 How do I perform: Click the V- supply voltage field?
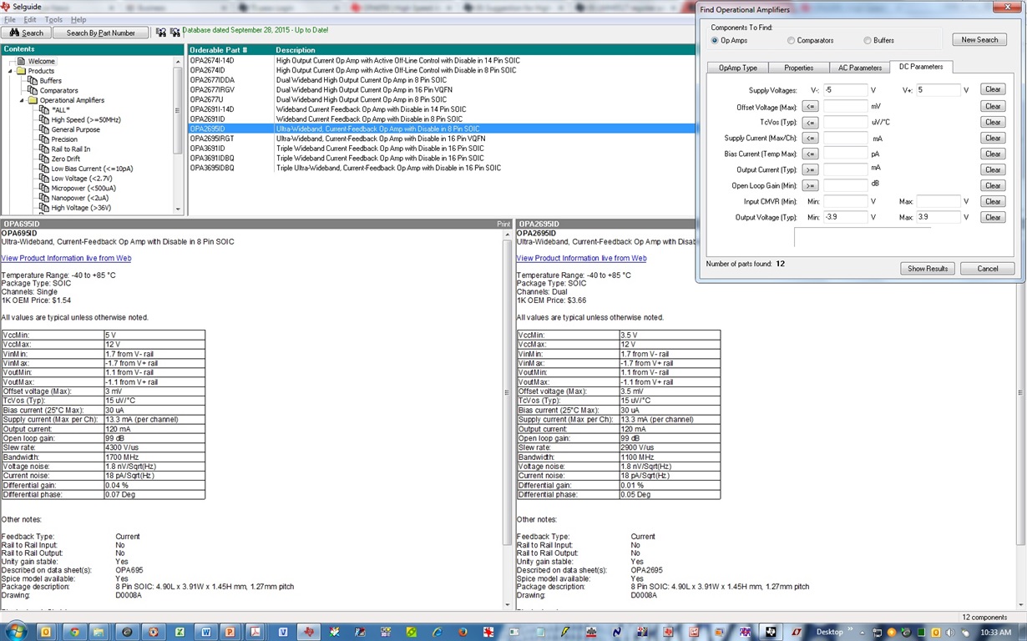point(845,89)
